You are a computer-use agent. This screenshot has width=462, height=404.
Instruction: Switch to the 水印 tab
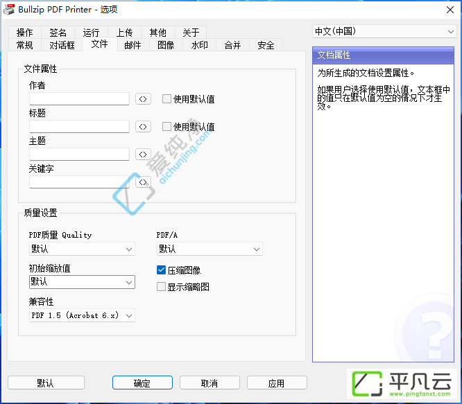click(x=200, y=45)
